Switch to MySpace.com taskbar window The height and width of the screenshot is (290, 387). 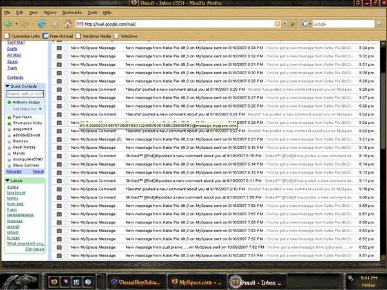tap(197, 282)
